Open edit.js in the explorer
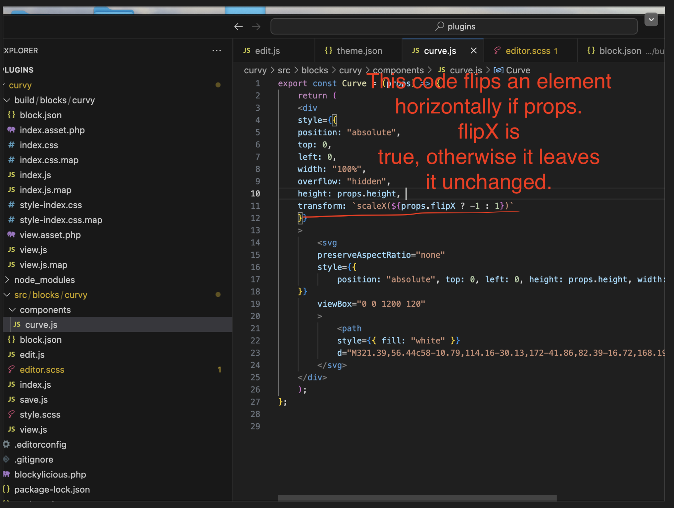This screenshot has height=508, width=674. point(118,355)
